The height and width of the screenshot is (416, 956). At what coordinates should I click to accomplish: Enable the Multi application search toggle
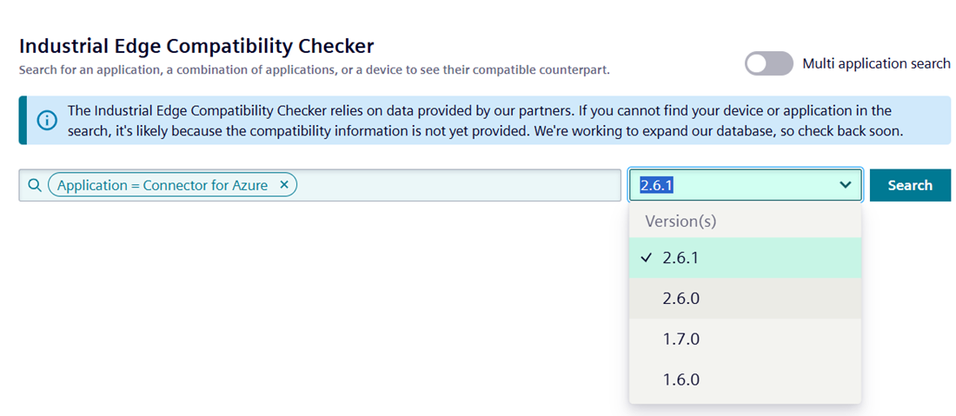point(769,63)
